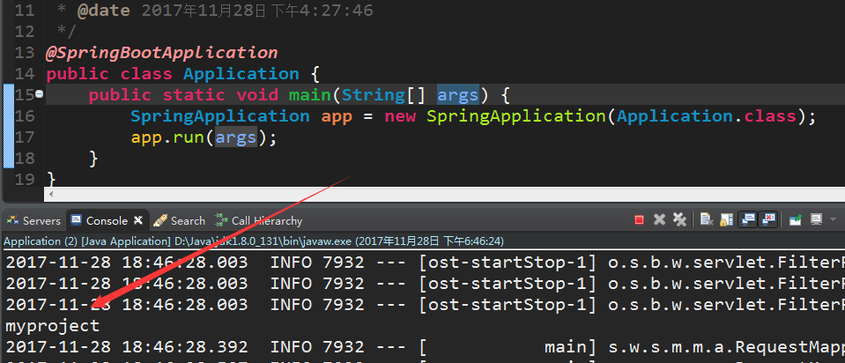Image resolution: width=845 pixels, height=363 pixels.
Task: Click the @SpringBootApplication annotation
Action: tap(161, 53)
